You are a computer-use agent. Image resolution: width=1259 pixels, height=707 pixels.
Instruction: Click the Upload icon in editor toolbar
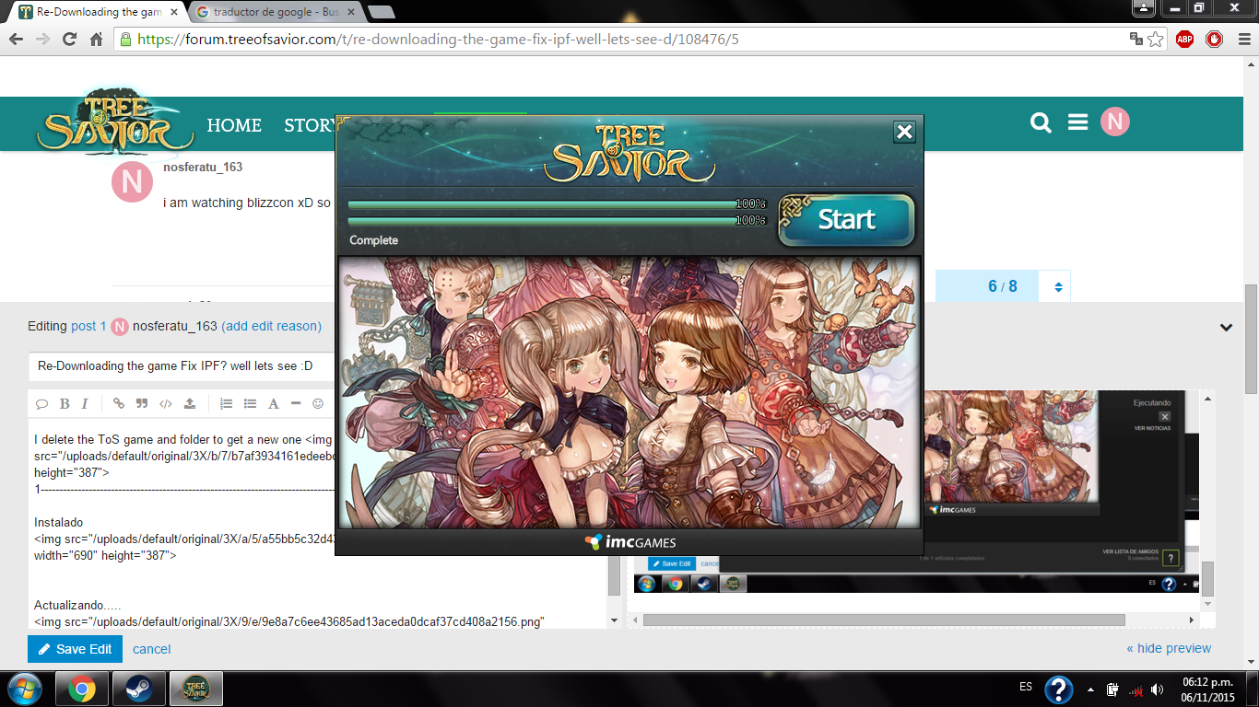point(190,403)
